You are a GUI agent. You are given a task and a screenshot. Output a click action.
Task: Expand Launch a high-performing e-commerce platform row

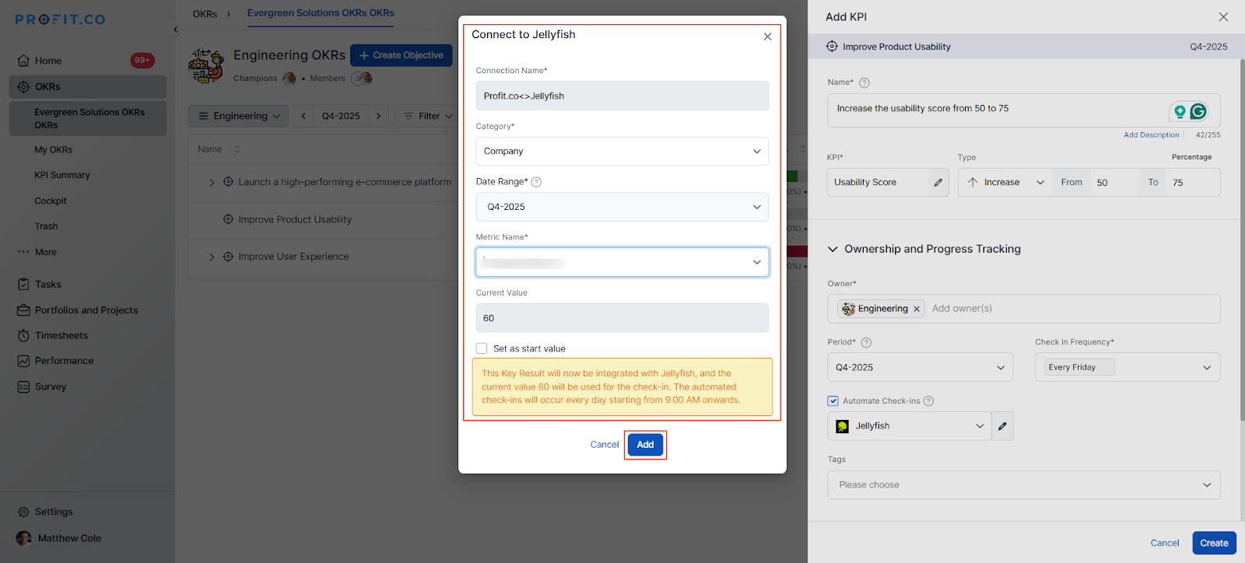(x=212, y=183)
